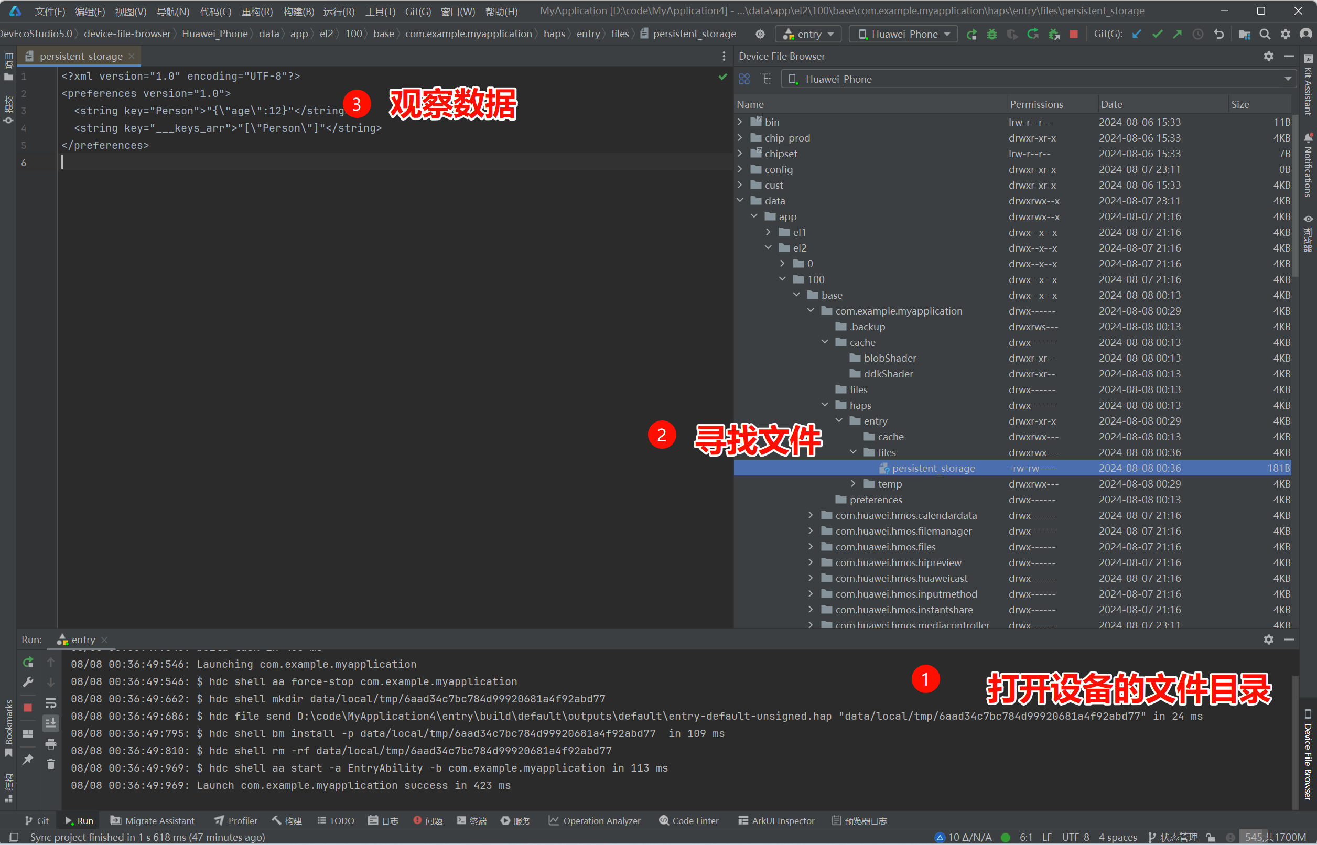Select the persistent_storage file in Device File Browser
This screenshot has height=845, width=1317.
click(x=933, y=468)
